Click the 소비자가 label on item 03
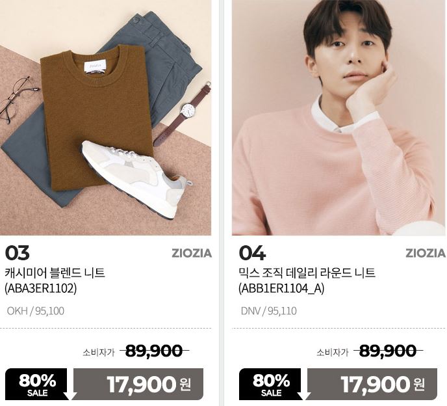Viewport: 447px width, 406px height. coord(99,353)
